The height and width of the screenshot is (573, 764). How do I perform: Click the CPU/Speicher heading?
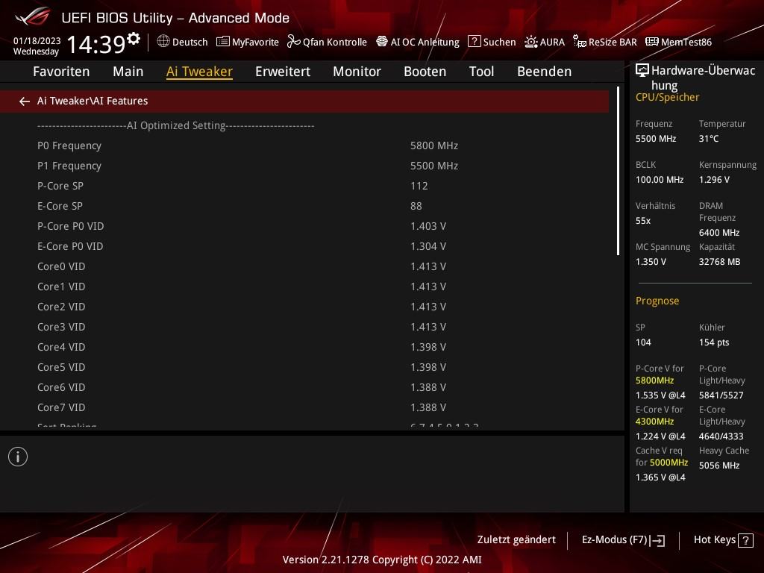point(668,97)
